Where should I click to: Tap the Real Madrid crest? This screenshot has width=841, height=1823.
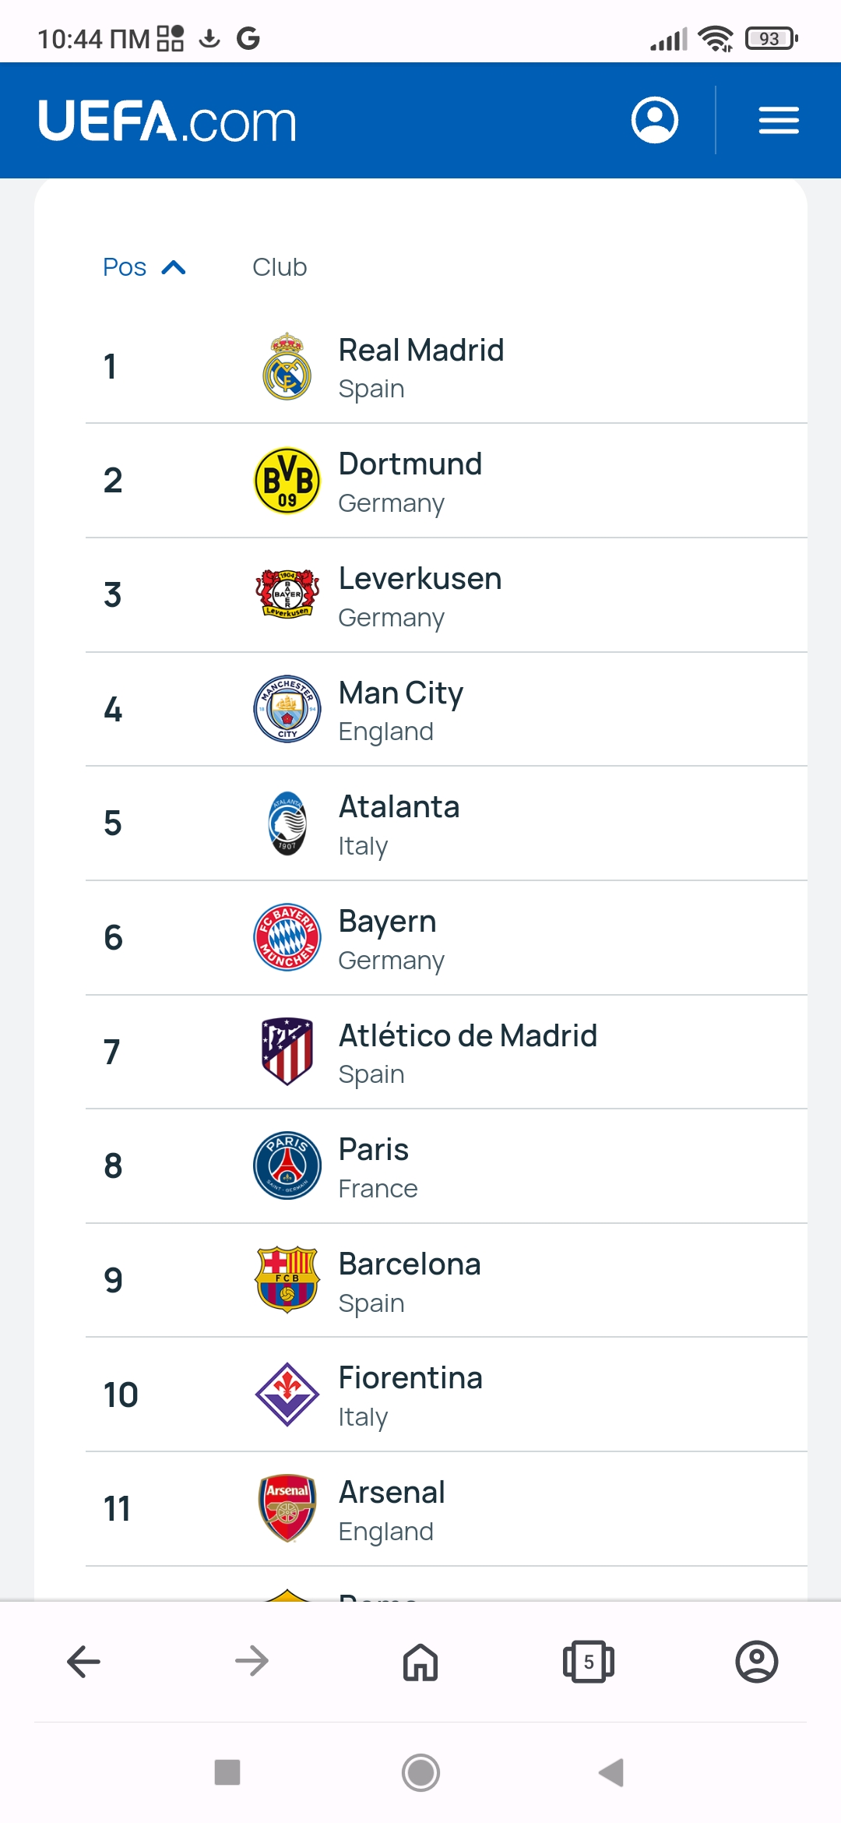(287, 367)
